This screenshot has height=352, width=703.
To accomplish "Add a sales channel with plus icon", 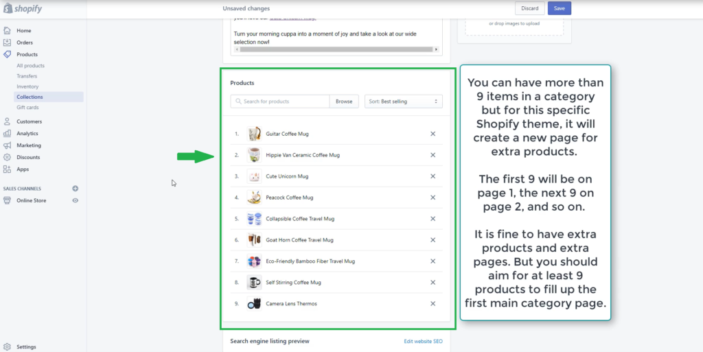I will [76, 189].
